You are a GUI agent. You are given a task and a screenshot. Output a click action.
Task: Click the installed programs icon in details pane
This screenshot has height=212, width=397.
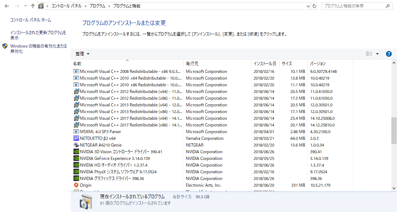(x=86, y=201)
